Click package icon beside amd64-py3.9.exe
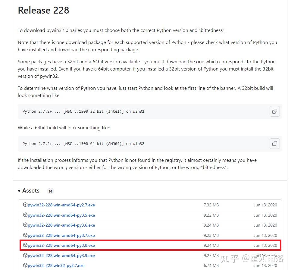291x270 pixels. [x=25, y=255]
